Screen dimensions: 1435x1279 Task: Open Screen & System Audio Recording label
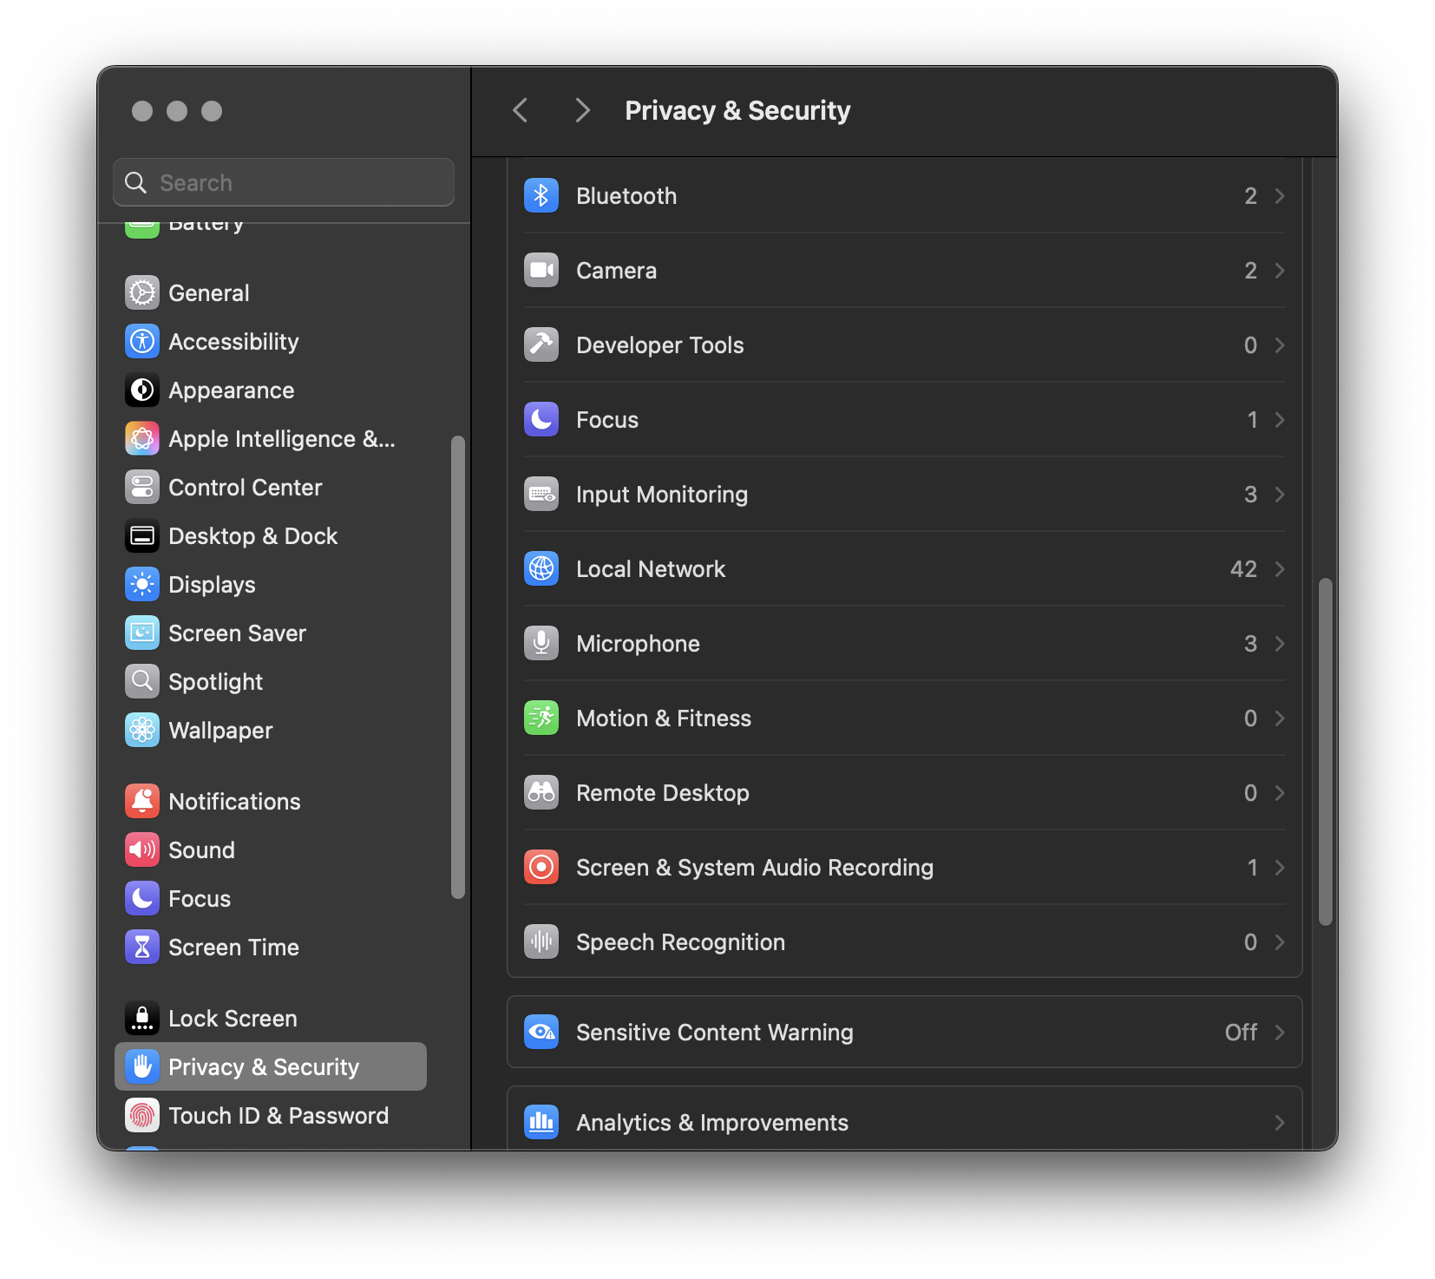click(755, 868)
